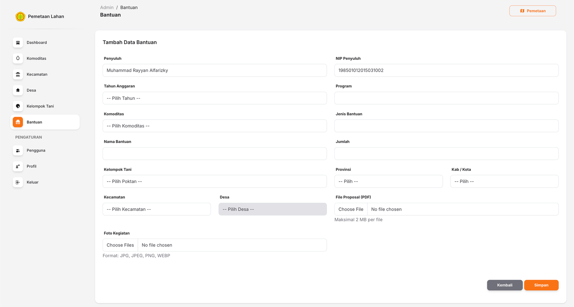
Task: Open the Pilih Poktan dropdown
Action: [215, 181]
